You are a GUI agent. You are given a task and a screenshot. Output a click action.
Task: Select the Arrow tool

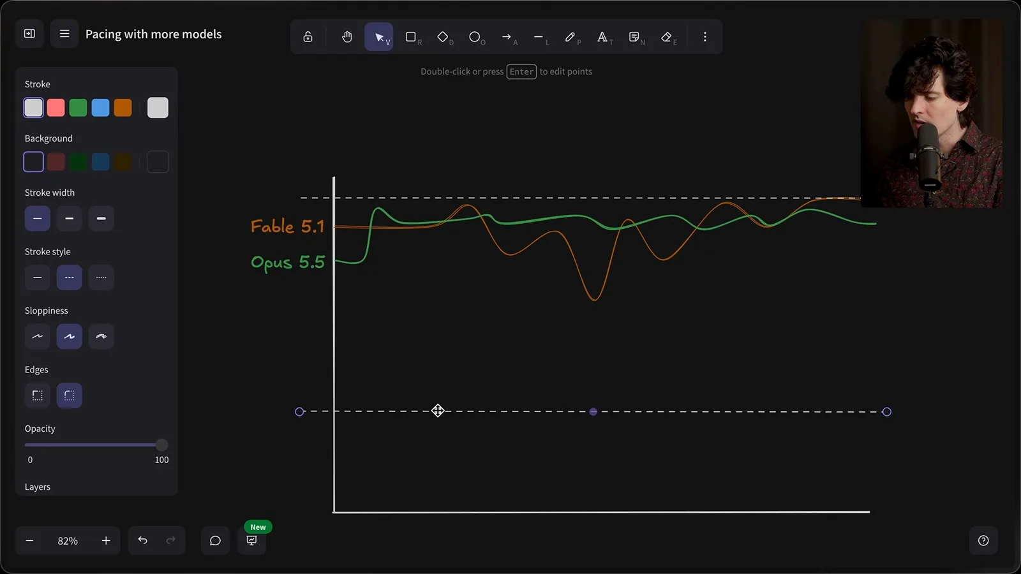coord(507,37)
